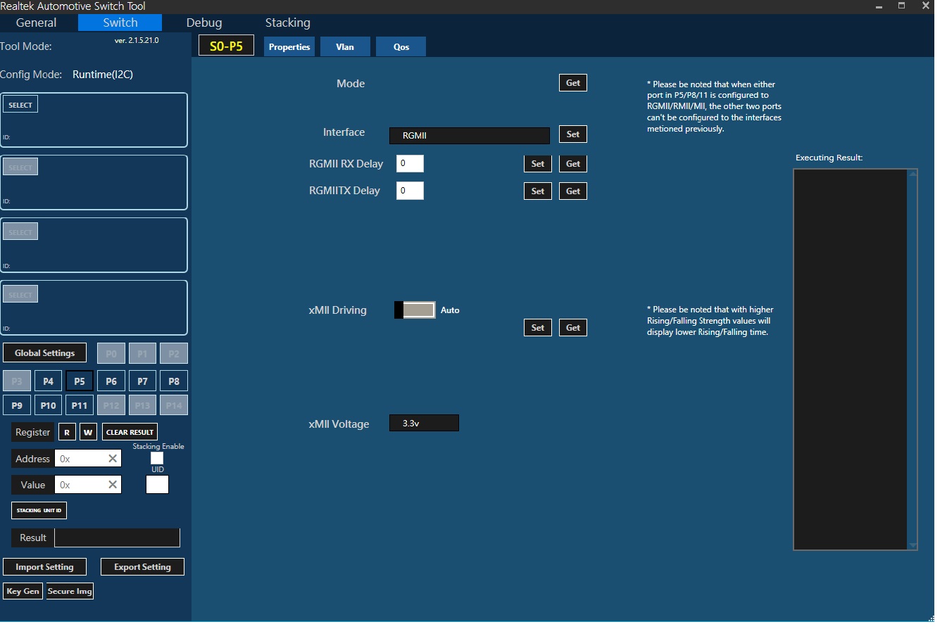Select port P7
The width and height of the screenshot is (947, 629).
click(x=142, y=381)
